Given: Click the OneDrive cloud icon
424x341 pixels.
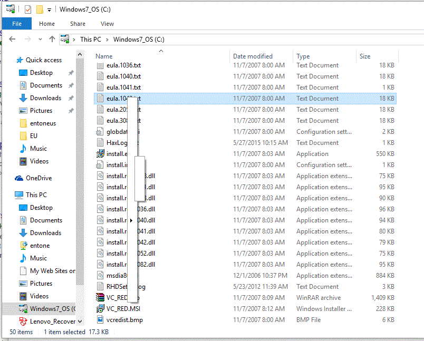Looking at the screenshot, I should click(x=19, y=178).
